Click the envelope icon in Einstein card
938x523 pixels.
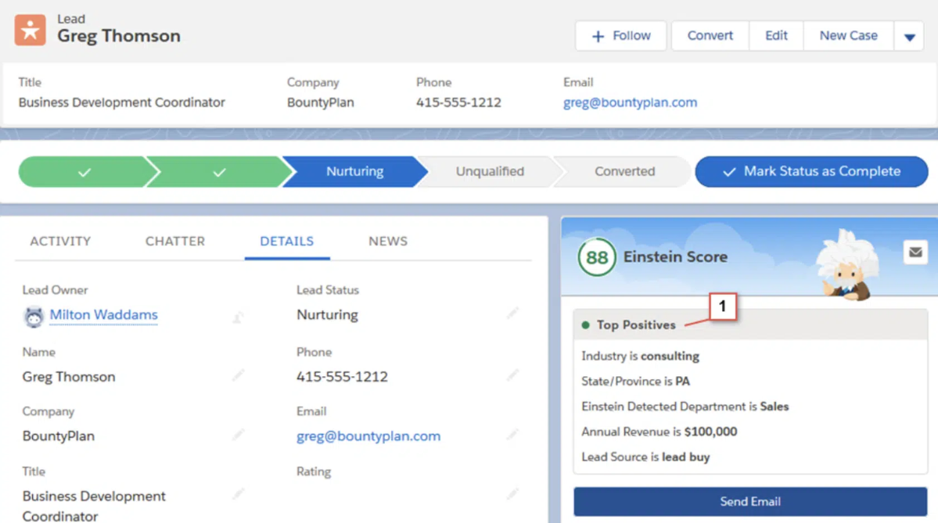(915, 253)
